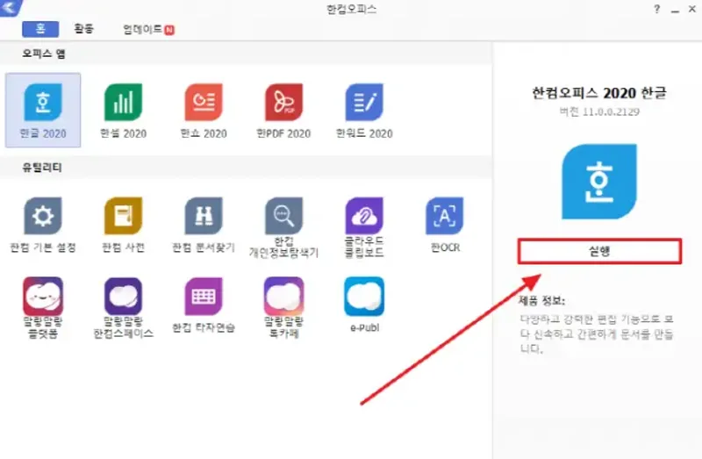Click the 오피스 앱 section header
Image resolution: width=702 pixels, height=459 pixels.
(44, 54)
